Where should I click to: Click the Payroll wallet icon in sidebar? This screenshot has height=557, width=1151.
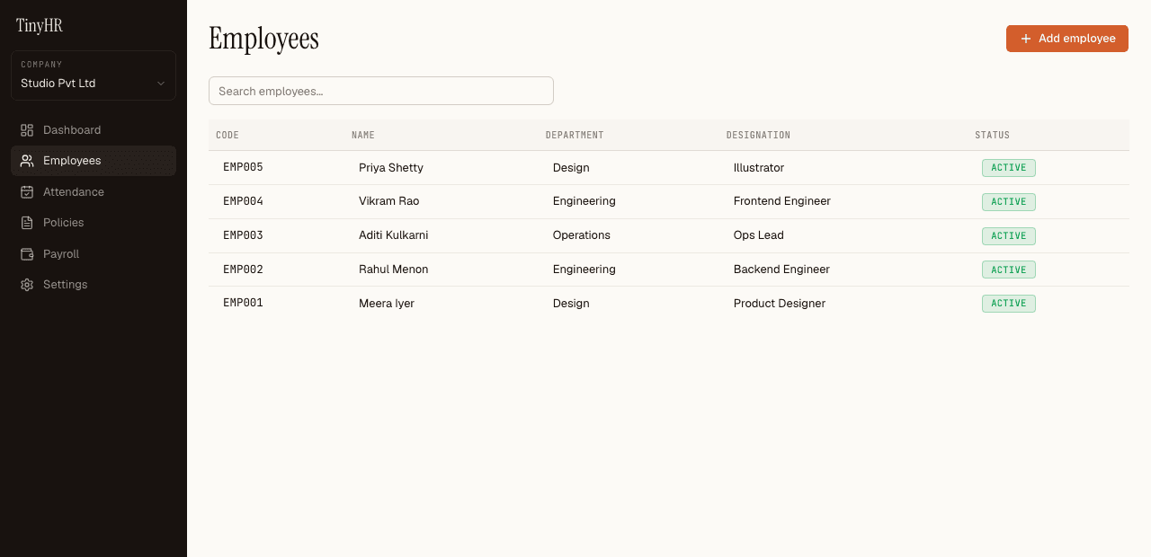point(27,254)
